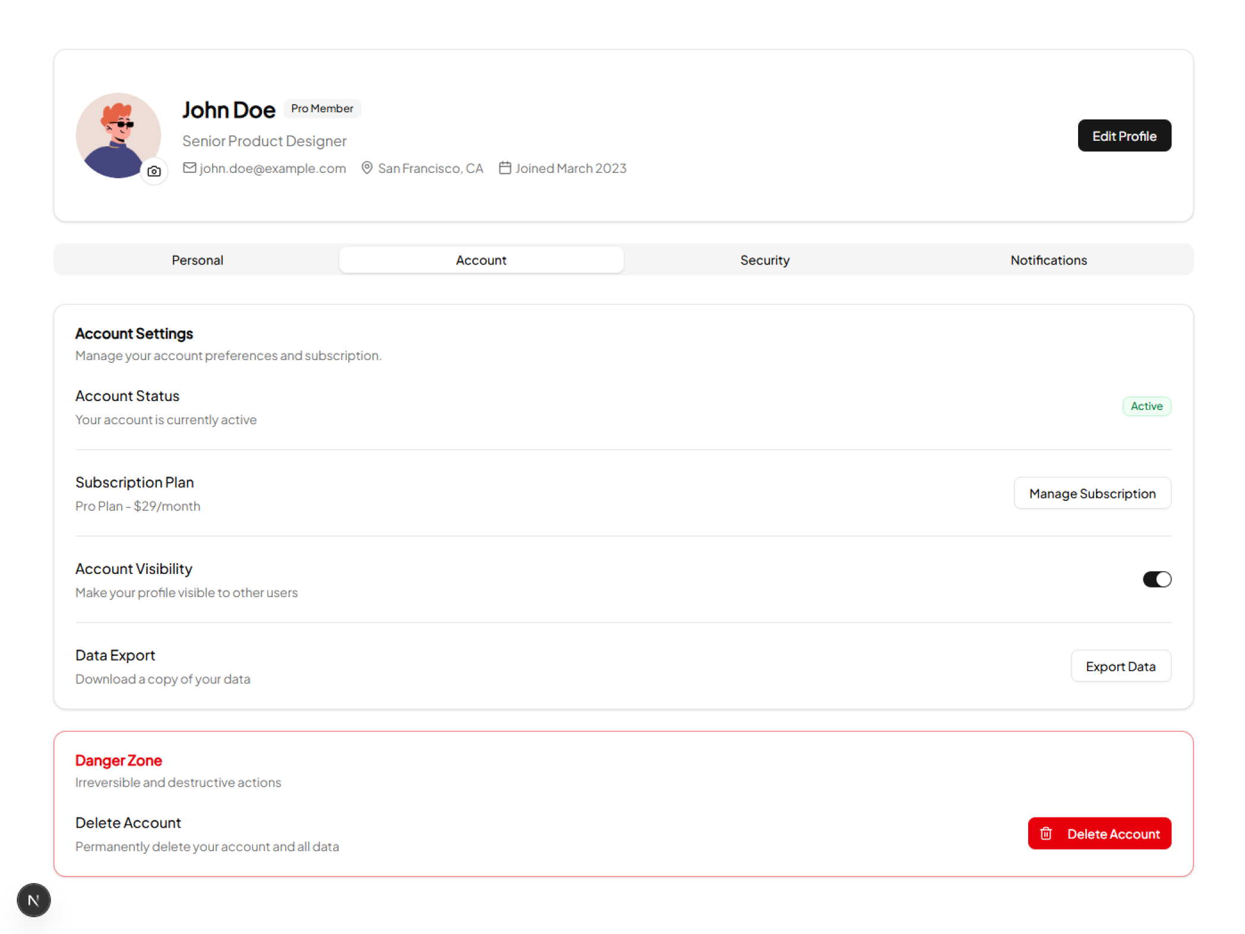Image resolution: width=1245 pixels, height=934 pixels.
Task: Click 'Make your profile visible to other users'
Action: pos(187,593)
